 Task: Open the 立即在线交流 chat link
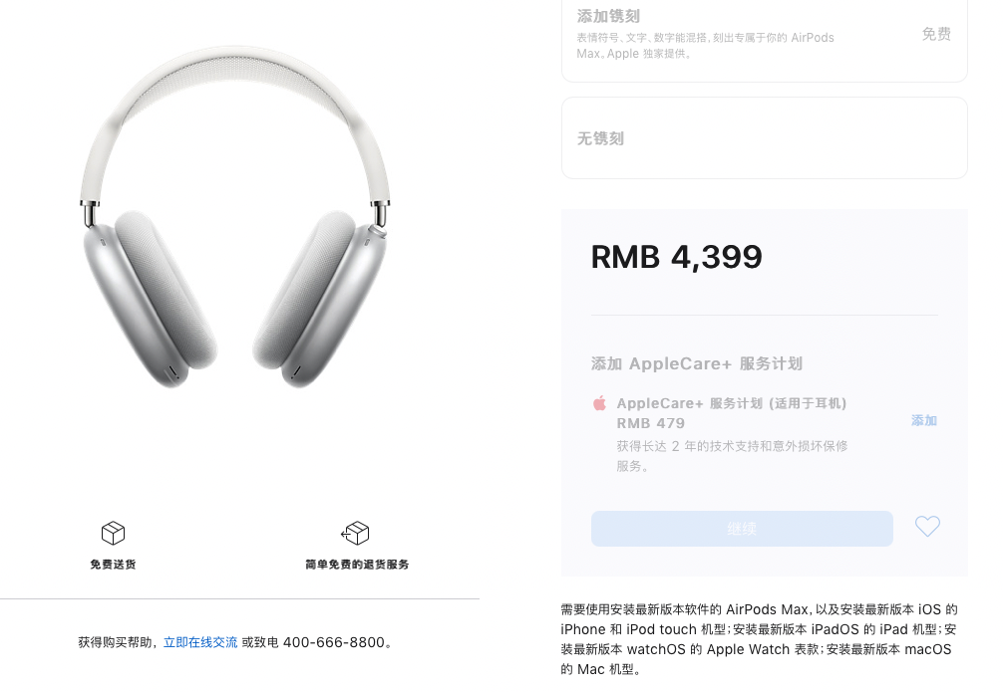coord(200,642)
